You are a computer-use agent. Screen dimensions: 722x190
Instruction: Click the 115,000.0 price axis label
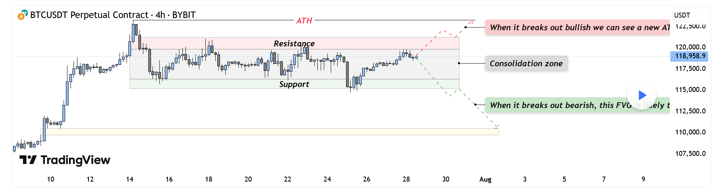coord(690,90)
